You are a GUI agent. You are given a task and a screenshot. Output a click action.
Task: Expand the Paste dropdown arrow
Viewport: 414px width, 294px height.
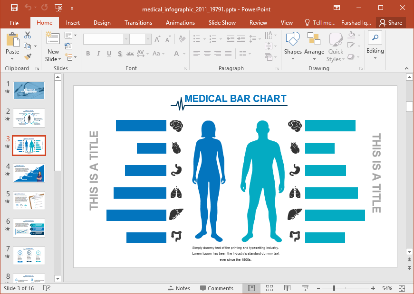tap(12, 59)
